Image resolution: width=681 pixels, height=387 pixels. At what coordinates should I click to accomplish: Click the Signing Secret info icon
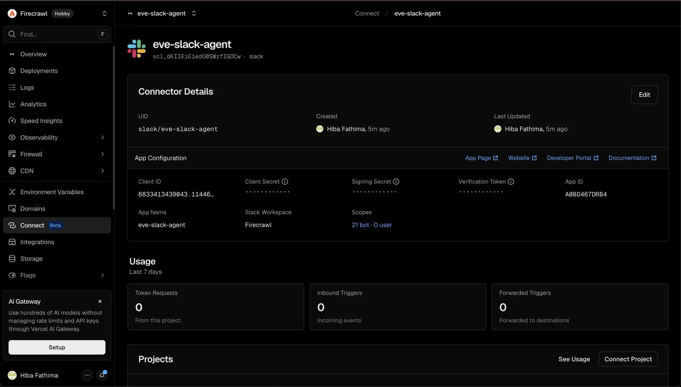[396, 182]
